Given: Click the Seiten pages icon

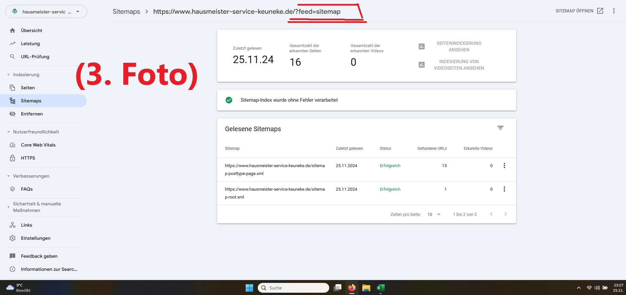Looking at the screenshot, I should click(x=12, y=88).
